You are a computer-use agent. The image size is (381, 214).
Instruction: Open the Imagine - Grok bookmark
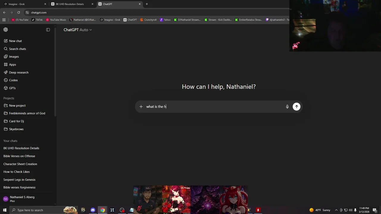tap(110, 20)
